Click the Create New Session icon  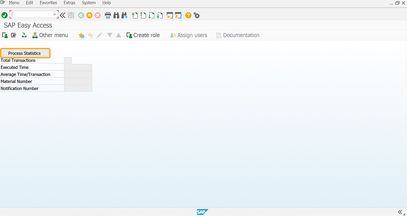tap(170, 15)
